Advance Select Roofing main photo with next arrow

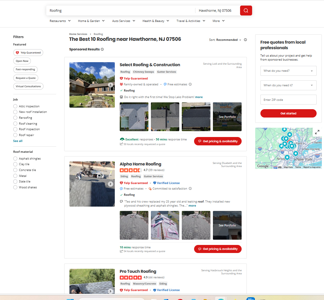click(x=110, y=85)
